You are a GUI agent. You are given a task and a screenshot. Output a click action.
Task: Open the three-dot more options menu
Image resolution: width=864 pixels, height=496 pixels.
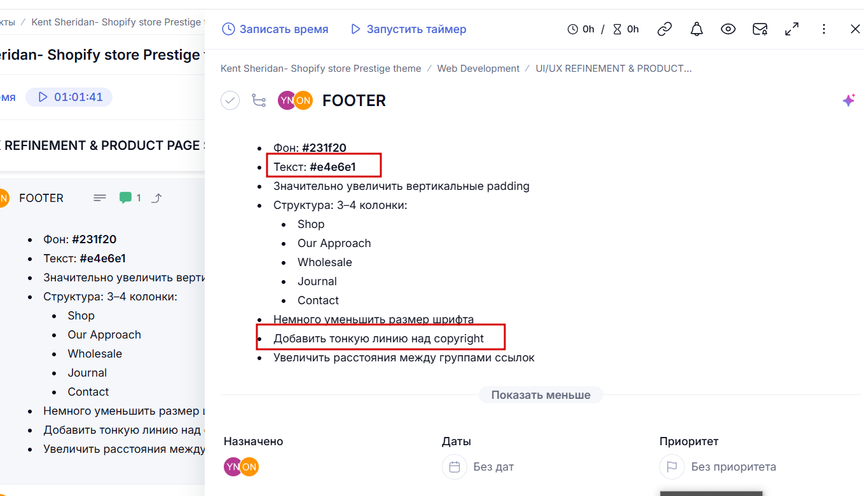pos(824,29)
